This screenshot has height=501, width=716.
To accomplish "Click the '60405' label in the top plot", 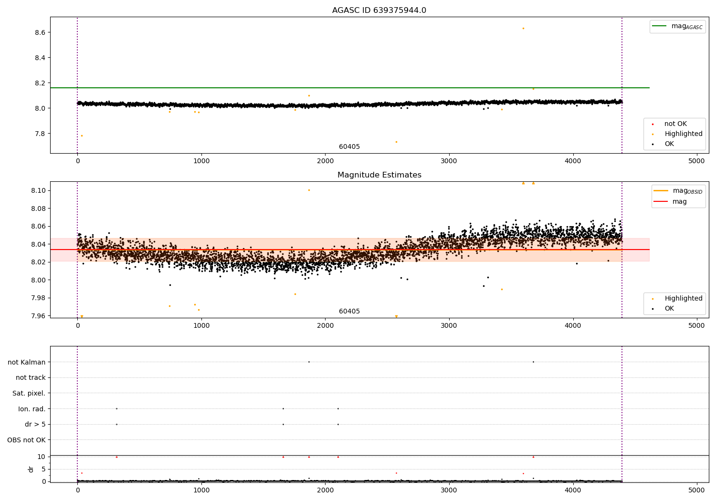I will (349, 147).
